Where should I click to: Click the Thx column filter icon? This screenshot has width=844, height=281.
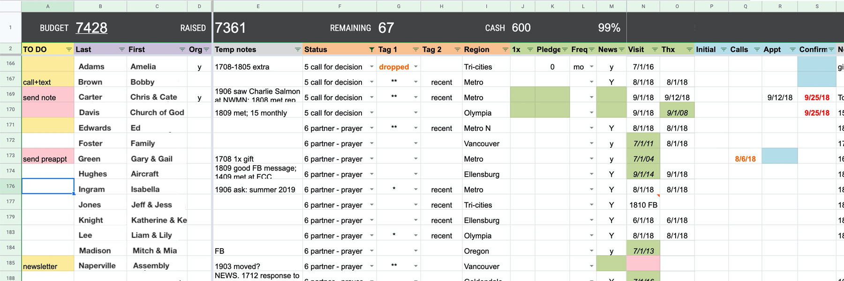(x=689, y=50)
